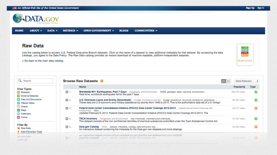
Task: Open the Data Policy link
Action: coord(60,55)
